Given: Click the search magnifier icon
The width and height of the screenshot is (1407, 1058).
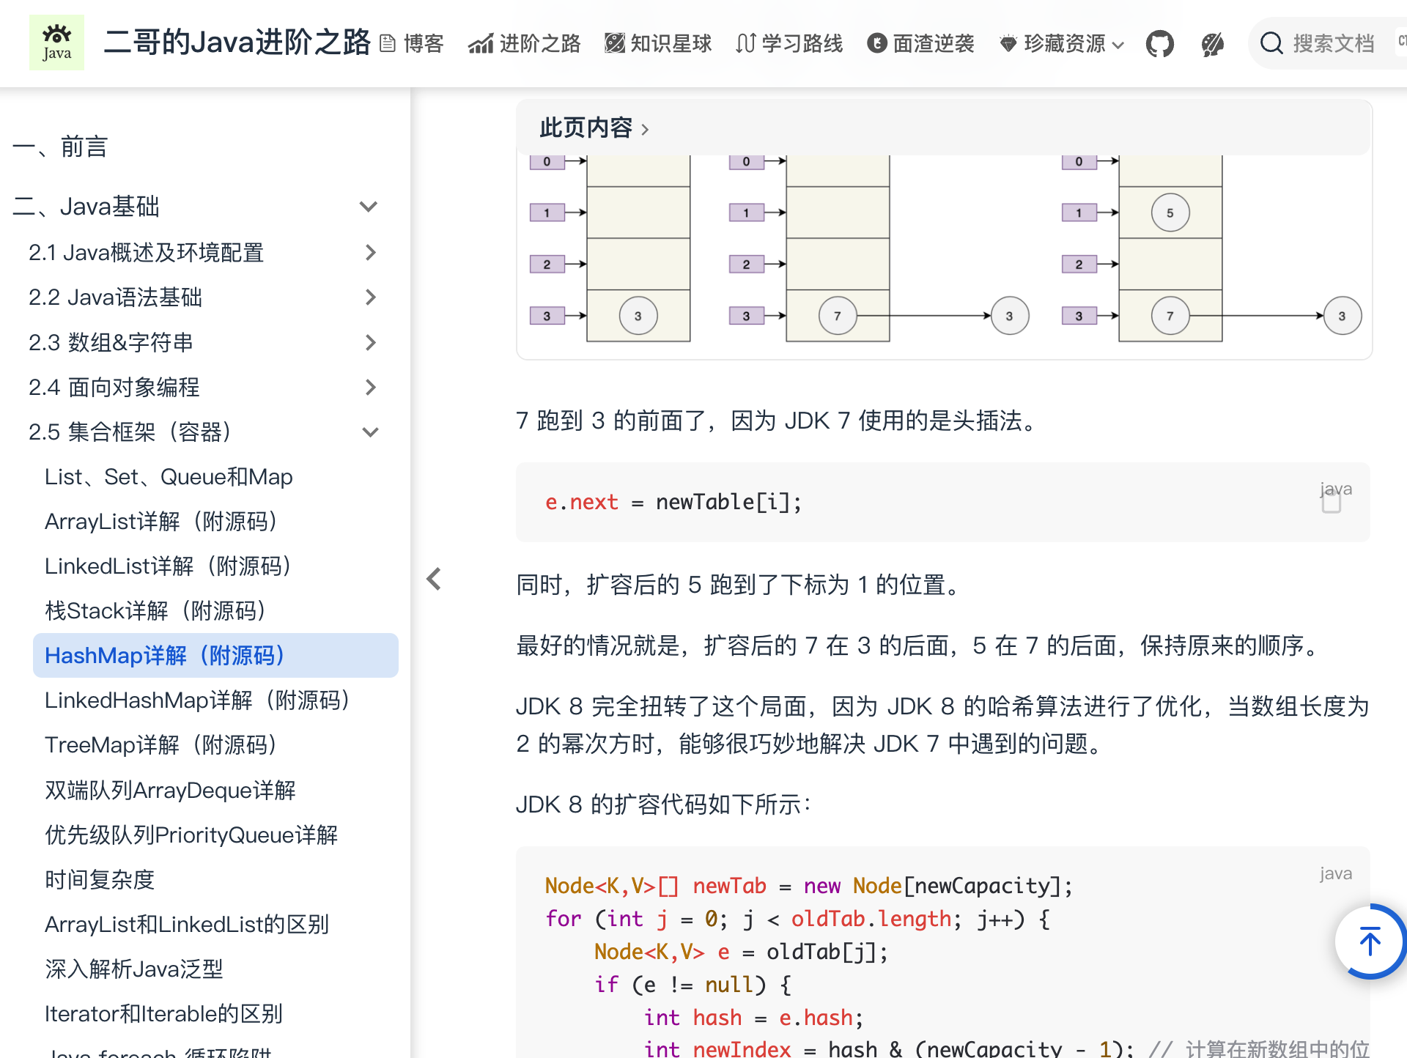Looking at the screenshot, I should pos(1271,43).
